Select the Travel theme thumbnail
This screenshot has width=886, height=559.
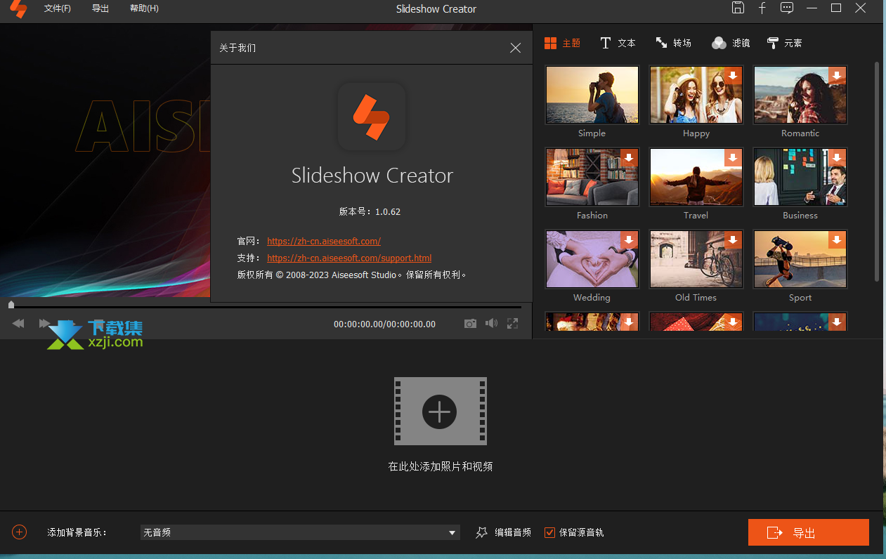point(696,177)
